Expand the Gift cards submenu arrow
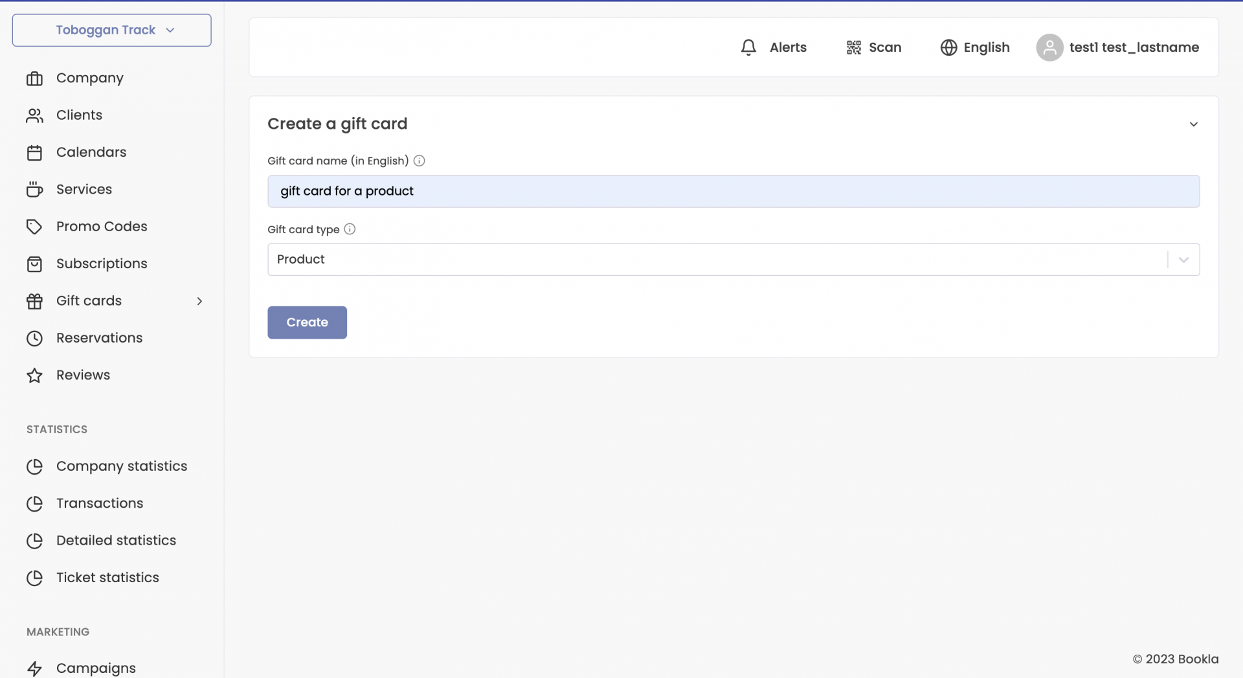 (199, 300)
